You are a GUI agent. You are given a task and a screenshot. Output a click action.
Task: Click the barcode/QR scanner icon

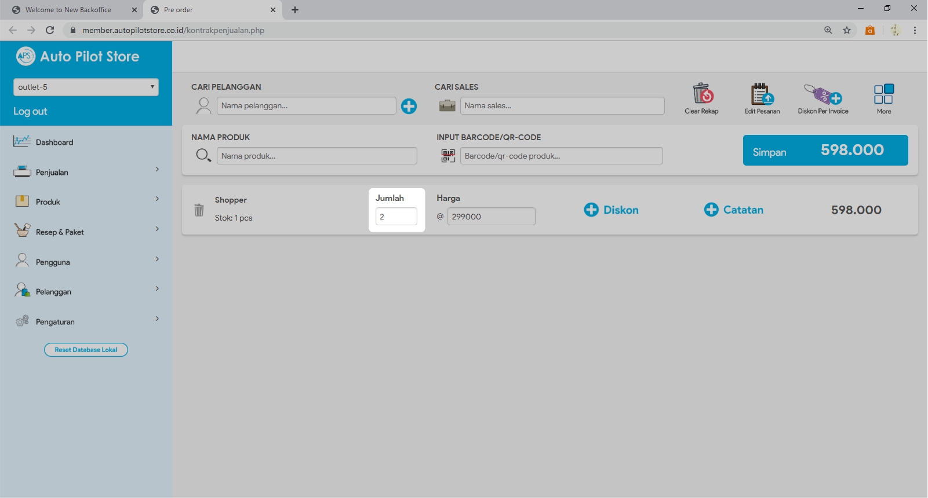click(x=448, y=156)
